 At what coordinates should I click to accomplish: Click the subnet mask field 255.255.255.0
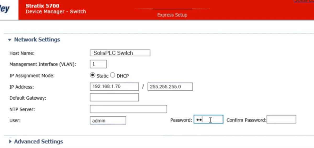coord(170,87)
